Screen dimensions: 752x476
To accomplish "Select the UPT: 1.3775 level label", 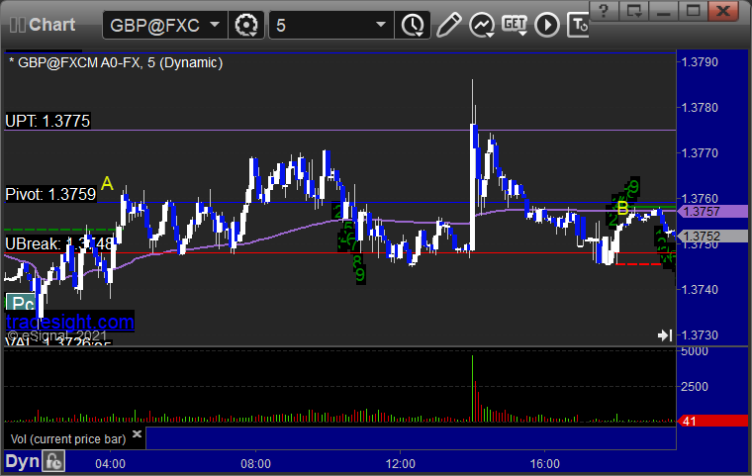I will 47,121.
